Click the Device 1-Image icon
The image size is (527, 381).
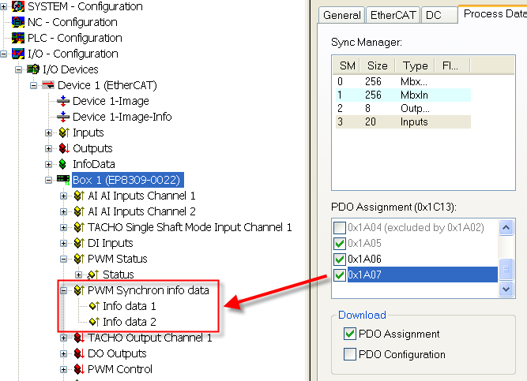(63, 101)
